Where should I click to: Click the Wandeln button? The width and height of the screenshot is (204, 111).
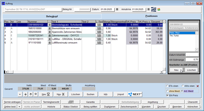pyautogui.click(x=146, y=107)
